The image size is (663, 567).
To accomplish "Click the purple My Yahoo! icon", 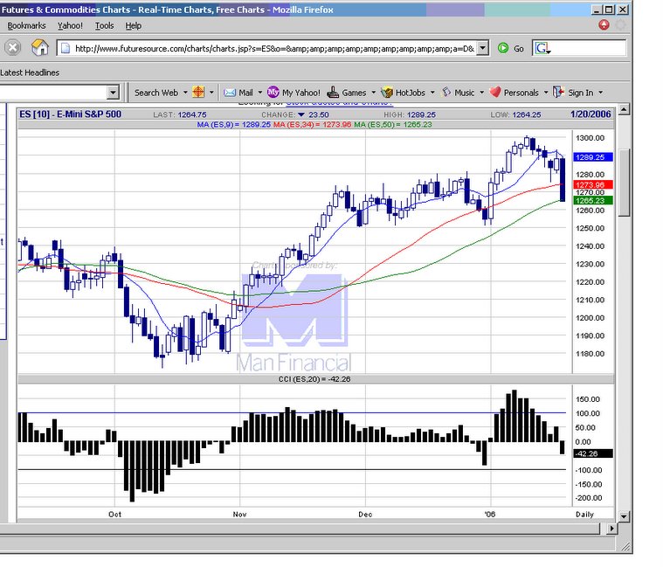I will coord(273,93).
